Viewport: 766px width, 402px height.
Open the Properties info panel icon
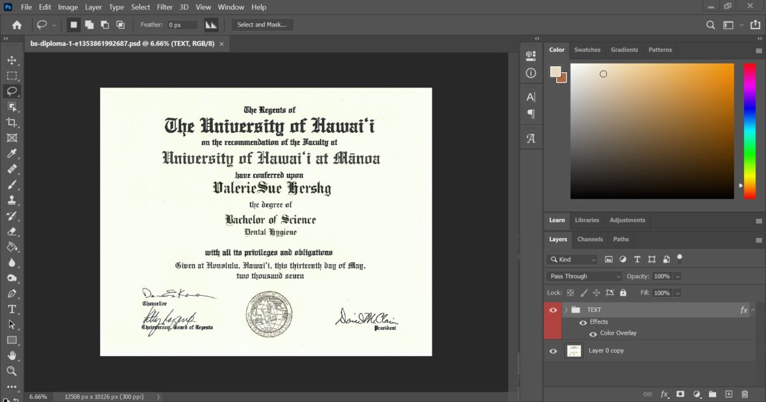coord(530,73)
